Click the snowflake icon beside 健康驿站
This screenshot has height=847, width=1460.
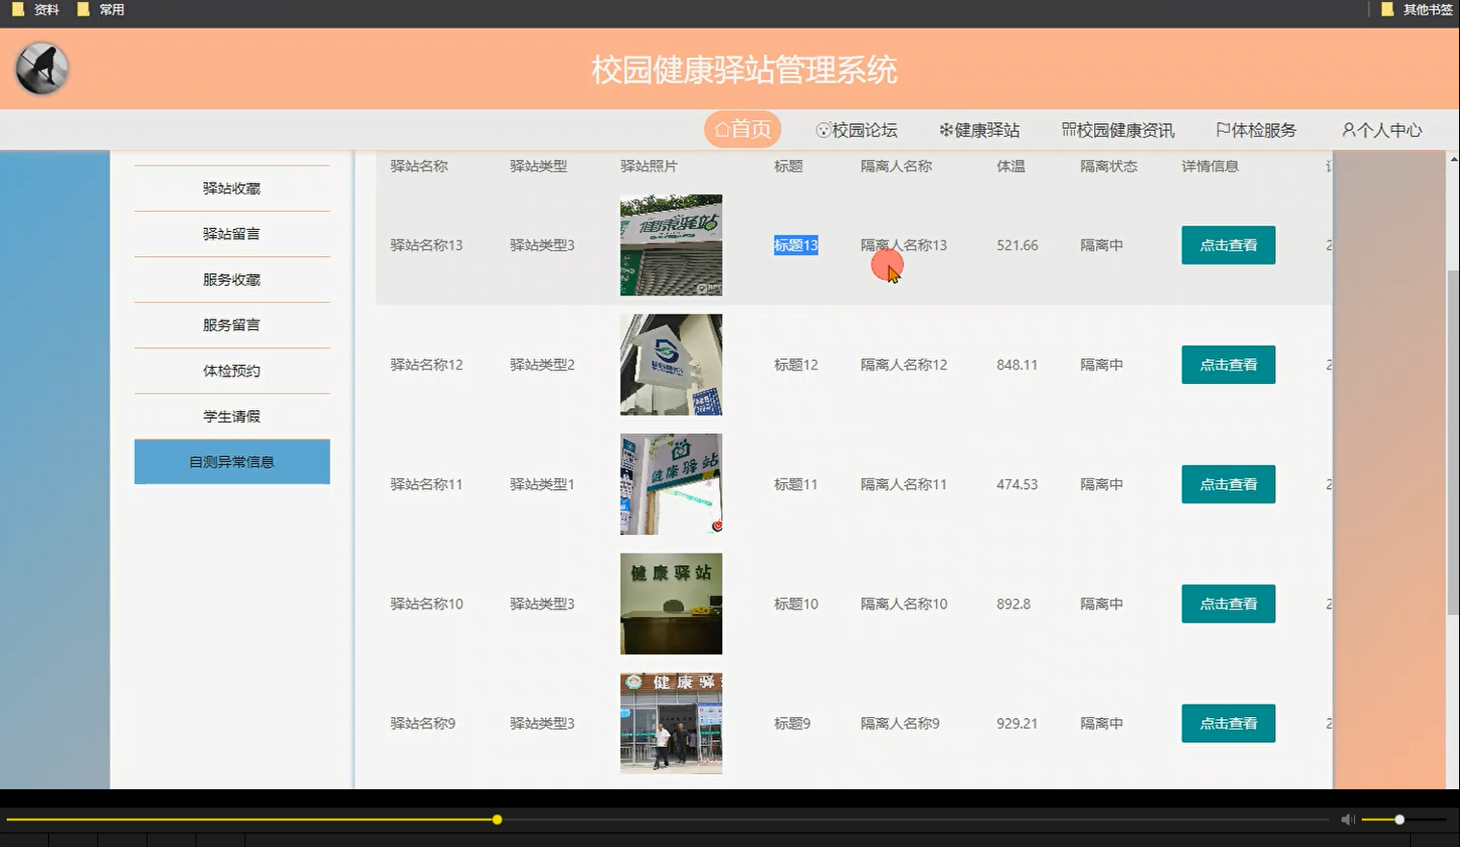[945, 129]
